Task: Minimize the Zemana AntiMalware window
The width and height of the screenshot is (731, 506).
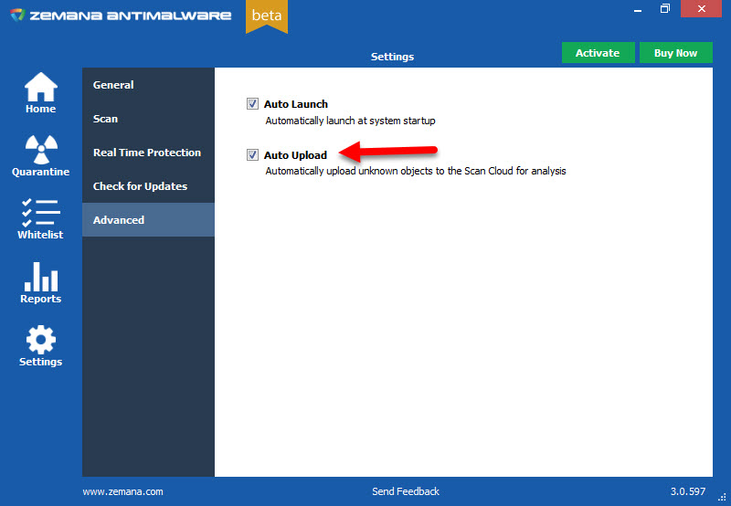Action: coord(638,9)
